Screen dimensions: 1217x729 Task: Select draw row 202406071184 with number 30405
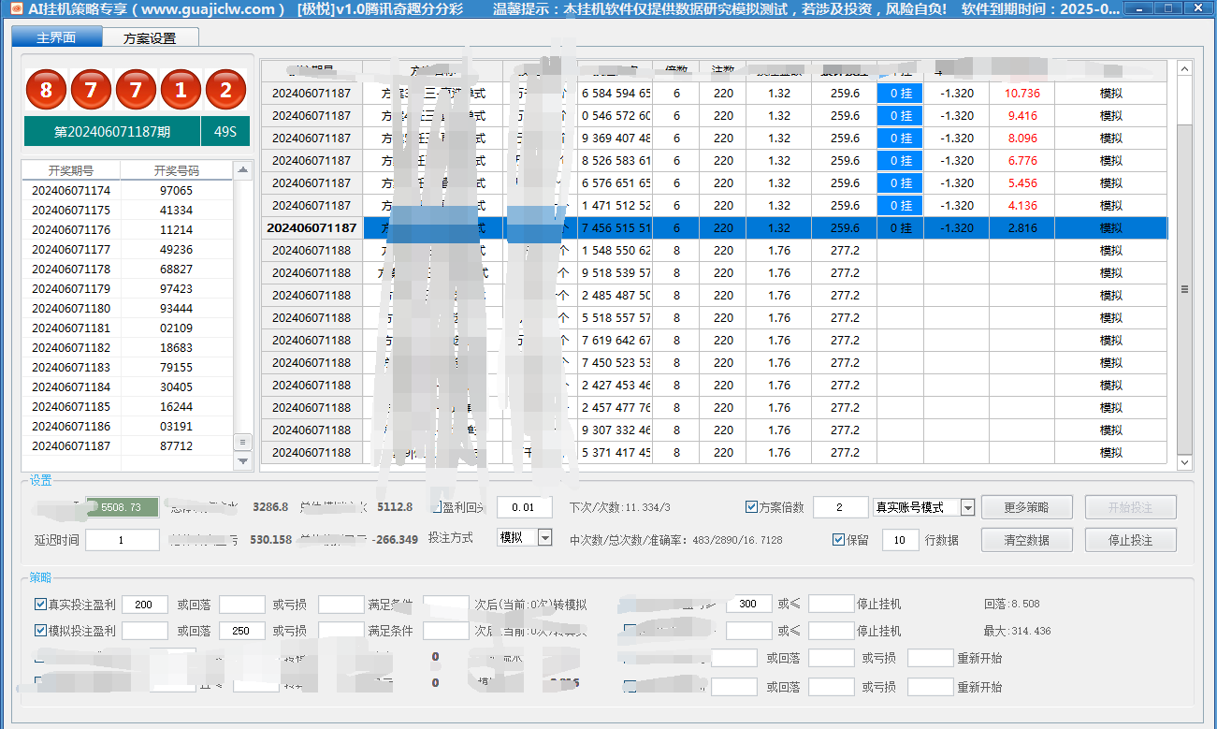click(x=127, y=387)
